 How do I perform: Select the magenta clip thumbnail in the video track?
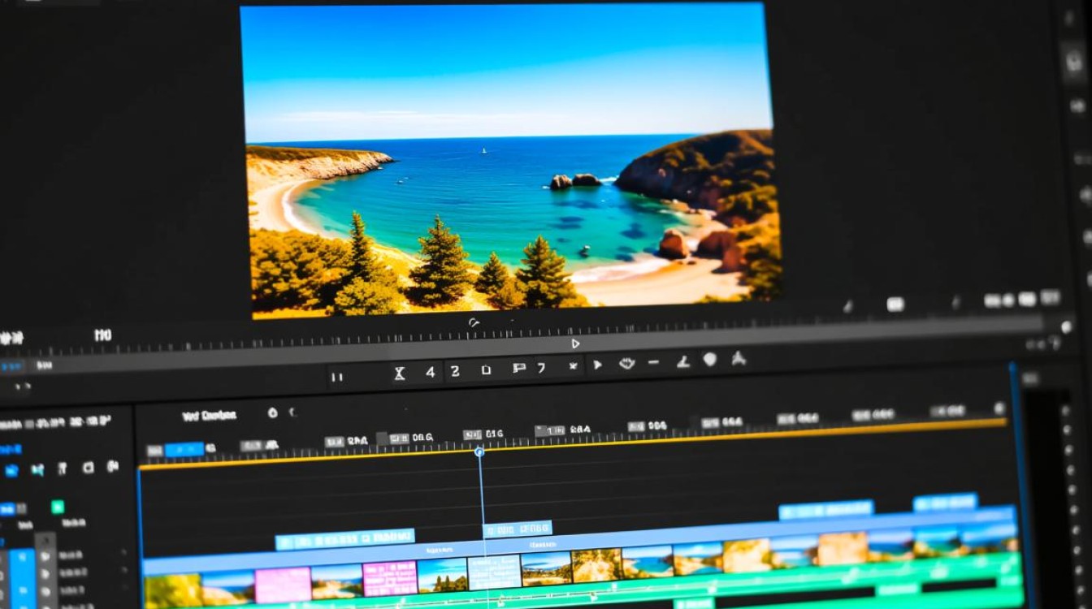click(390, 578)
